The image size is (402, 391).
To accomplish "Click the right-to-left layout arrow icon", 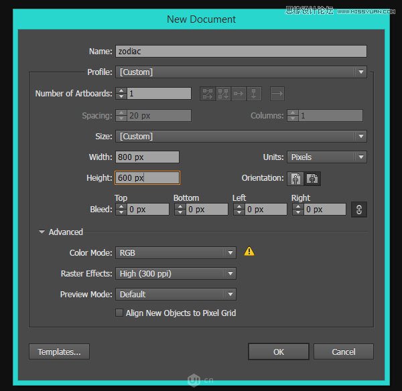I will [277, 94].
